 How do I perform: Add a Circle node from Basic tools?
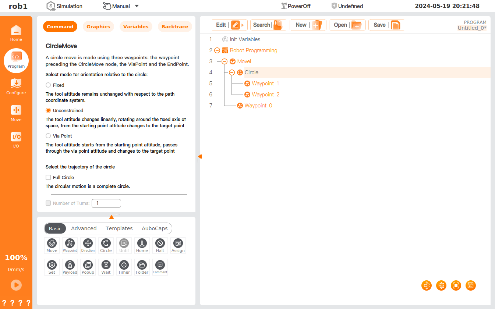coord(106,245)
